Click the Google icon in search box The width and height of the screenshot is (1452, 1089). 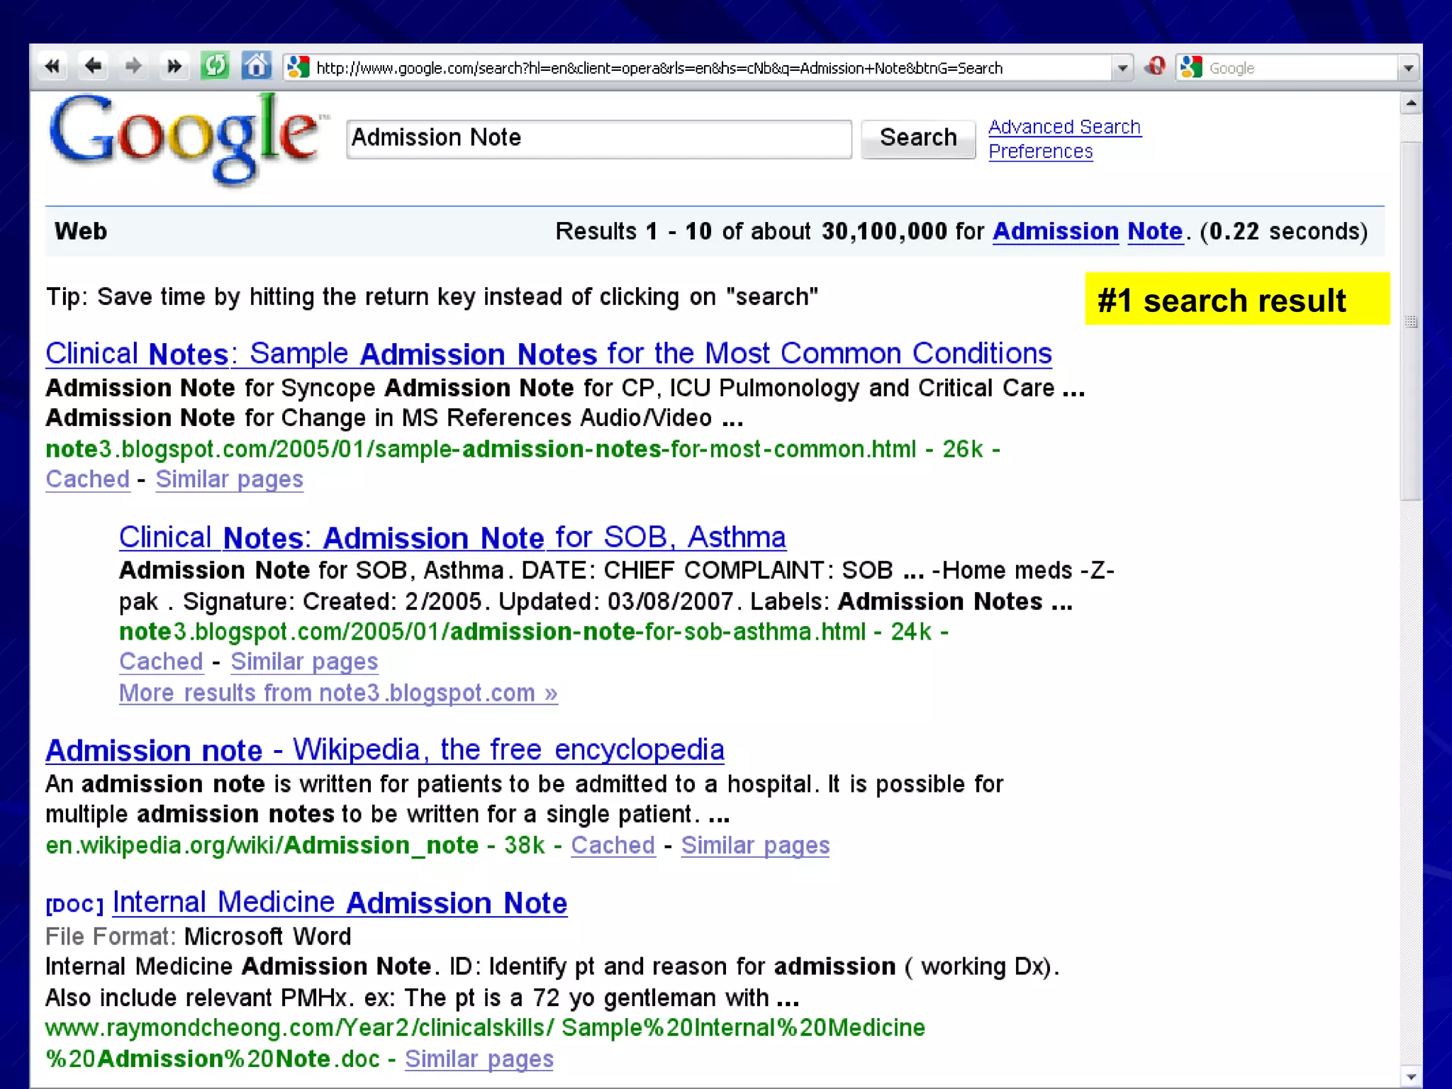(1192, 67)
